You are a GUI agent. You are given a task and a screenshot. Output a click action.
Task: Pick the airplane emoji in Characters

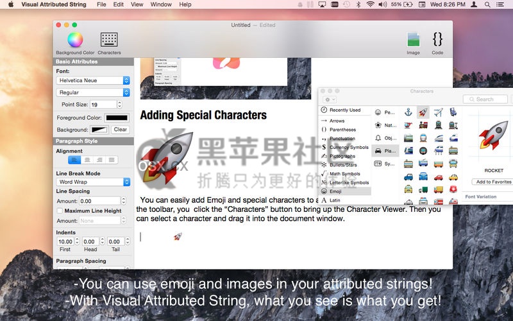[439, 112]
